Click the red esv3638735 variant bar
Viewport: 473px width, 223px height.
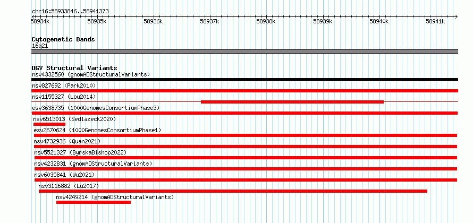click(244, 113)
